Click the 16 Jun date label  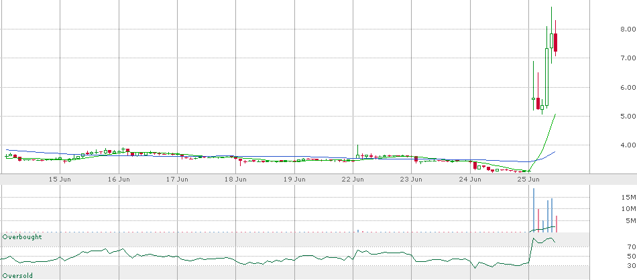(119, 180)
